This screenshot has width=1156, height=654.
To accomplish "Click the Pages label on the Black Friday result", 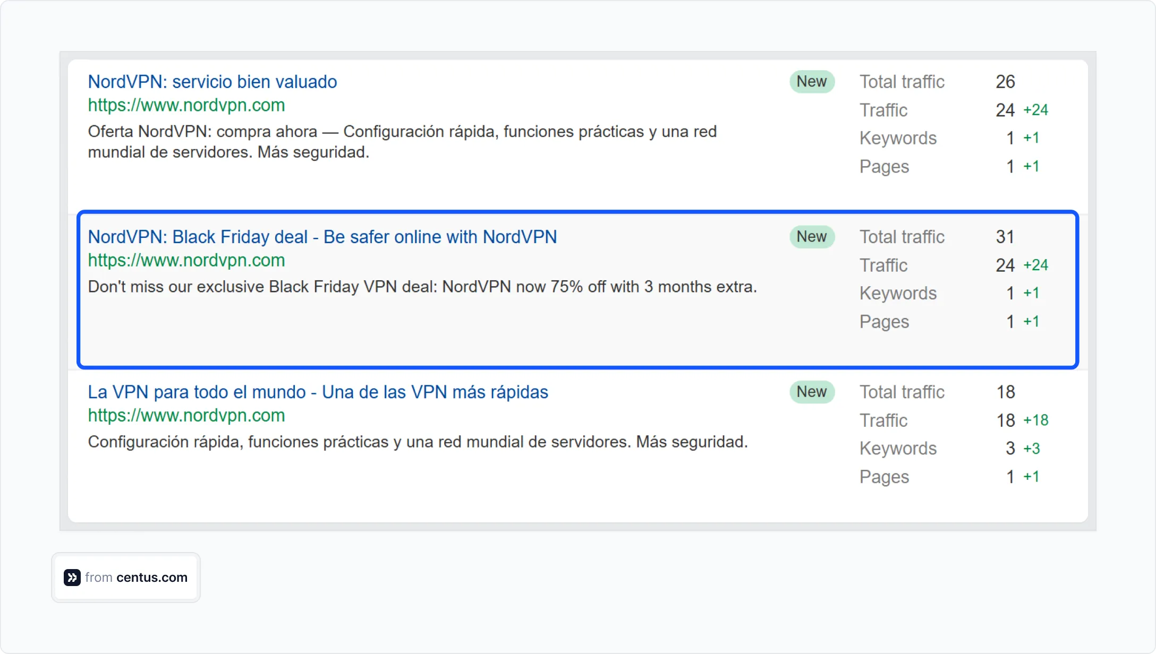I will pyautogui.click(x=884, y=321).
